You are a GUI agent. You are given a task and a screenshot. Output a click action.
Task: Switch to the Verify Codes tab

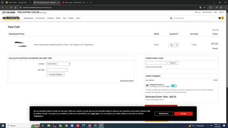[18, 2]
